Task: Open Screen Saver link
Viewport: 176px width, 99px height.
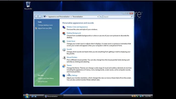Action: click(x=71, y=41)
